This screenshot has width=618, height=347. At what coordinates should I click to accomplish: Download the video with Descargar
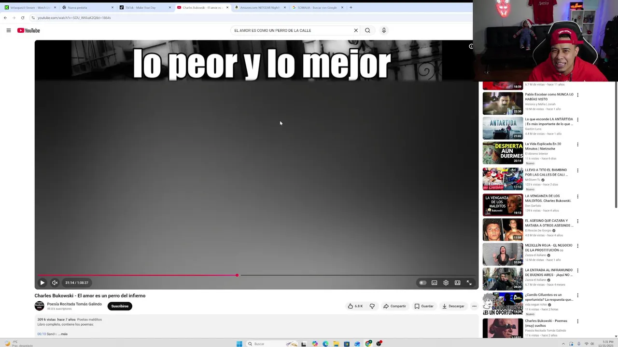pyautogui.click(x=453, y=306)
